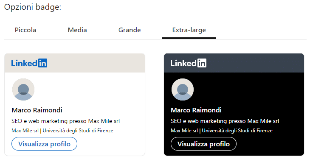Select the dark theme badge card
This screenshot has height=162, width=310.
234,105
